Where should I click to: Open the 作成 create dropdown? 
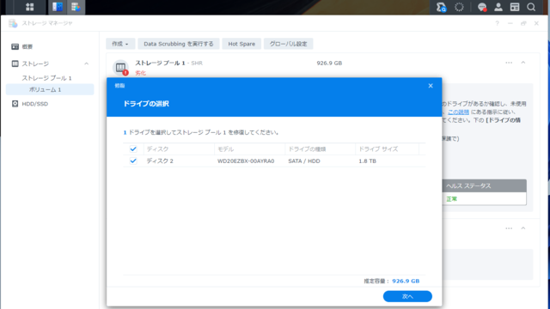pyautogui.click(x=120, y=44)
